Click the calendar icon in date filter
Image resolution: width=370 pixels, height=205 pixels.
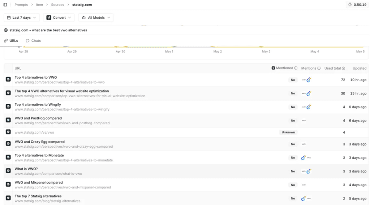pyautogui.click(x=9, y=18)
